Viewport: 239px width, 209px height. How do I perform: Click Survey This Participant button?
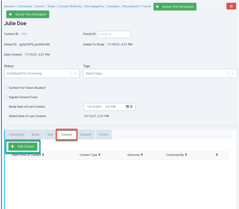click(28, 14)
